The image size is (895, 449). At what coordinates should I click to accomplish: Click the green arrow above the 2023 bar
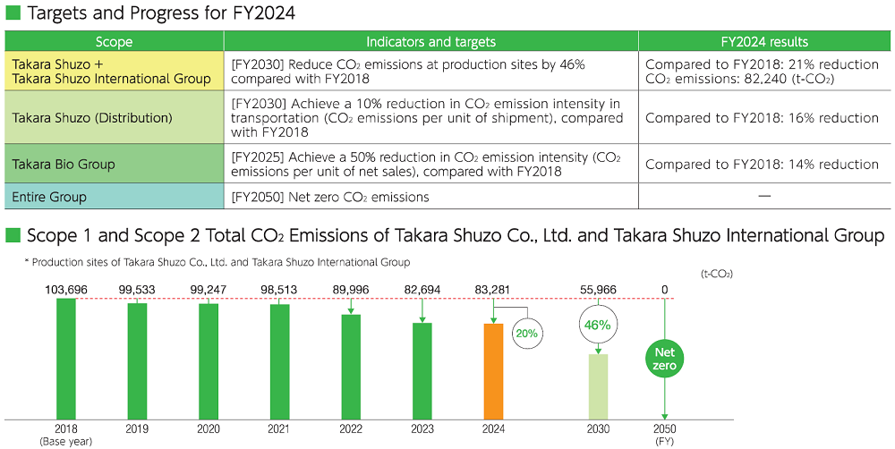click(x=422, y=310)
